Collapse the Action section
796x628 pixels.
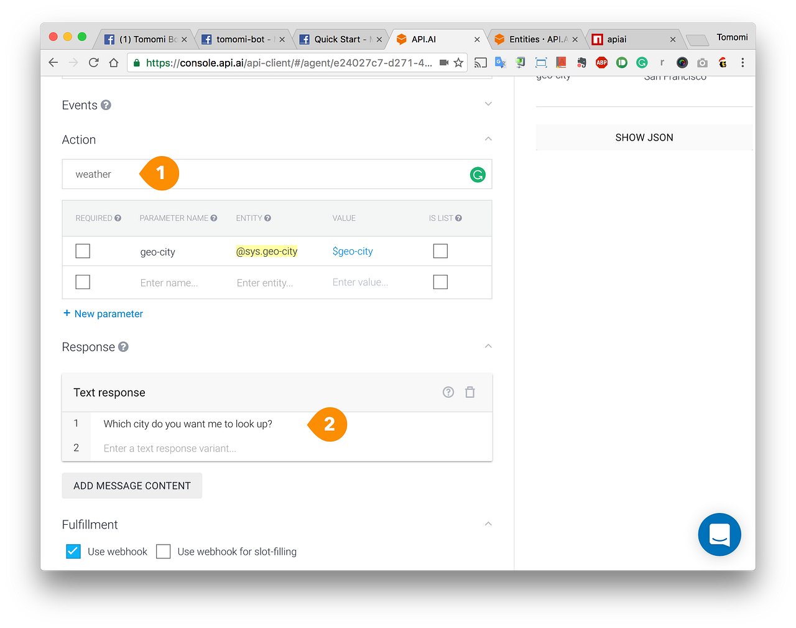click(x=488, y=139)
